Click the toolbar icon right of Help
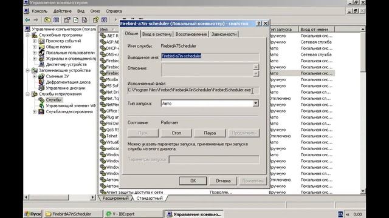The height and width of the screenshot is (218, 389). (104, 20)
